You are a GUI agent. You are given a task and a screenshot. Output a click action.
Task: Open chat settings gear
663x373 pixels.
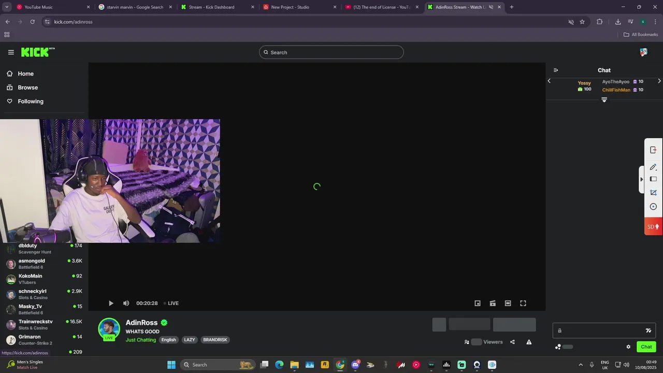[x=628, y=347]
